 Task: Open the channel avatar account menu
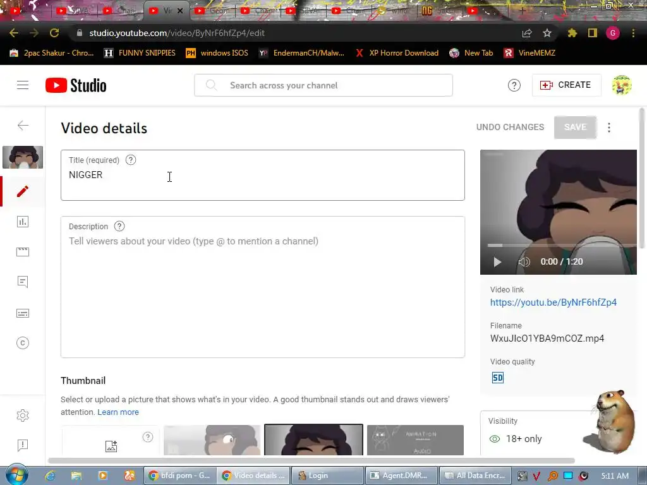pos(622,85)
